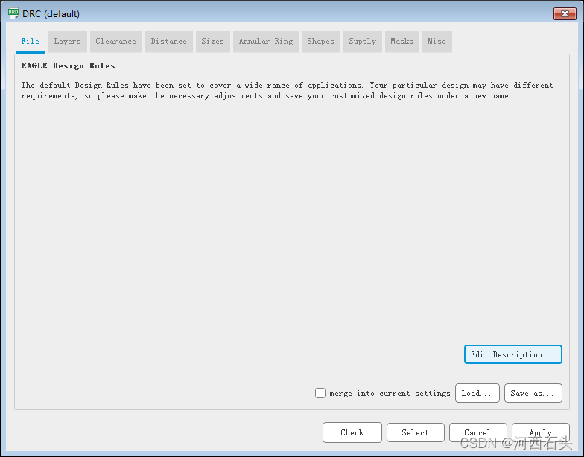Open the Sizes tab
This screenshot has width=584, height=457.
[213, 42]
